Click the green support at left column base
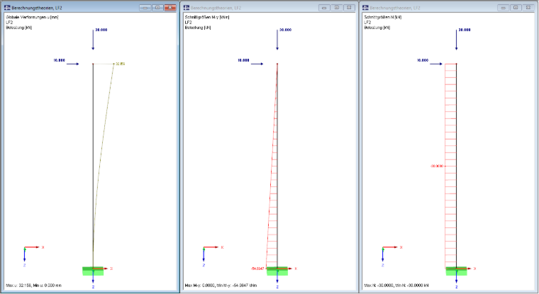The image size is (539, 294). 93,271
